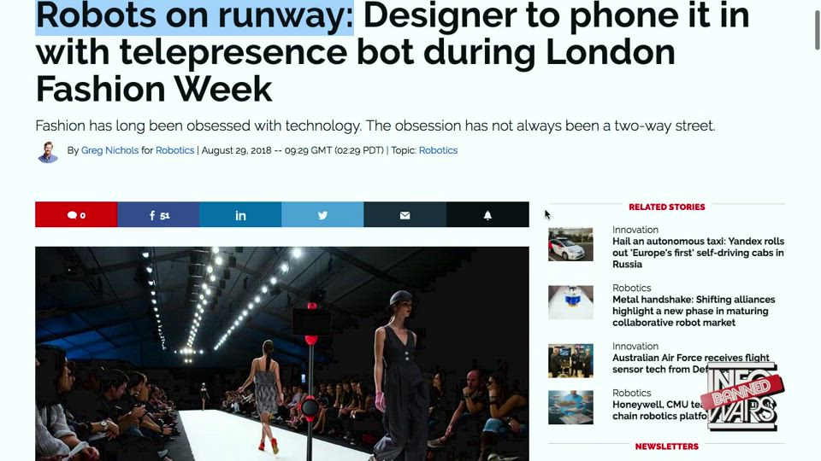The height and width of the screenshot is (461, 821).
Task: Open Yandex autonomous taxi story
Action: [x=698, y=253]
